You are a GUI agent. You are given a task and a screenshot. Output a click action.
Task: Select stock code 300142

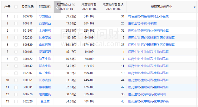pos(28,66)
